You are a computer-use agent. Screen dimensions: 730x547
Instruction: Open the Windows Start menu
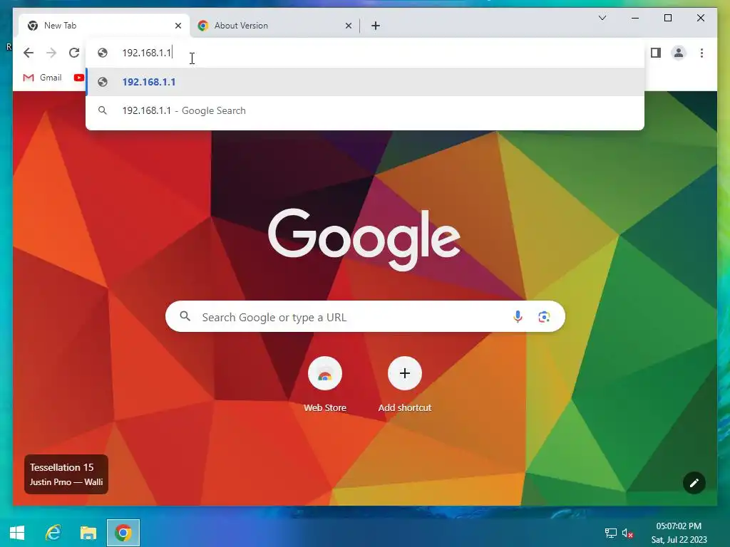tap(17, 533)
